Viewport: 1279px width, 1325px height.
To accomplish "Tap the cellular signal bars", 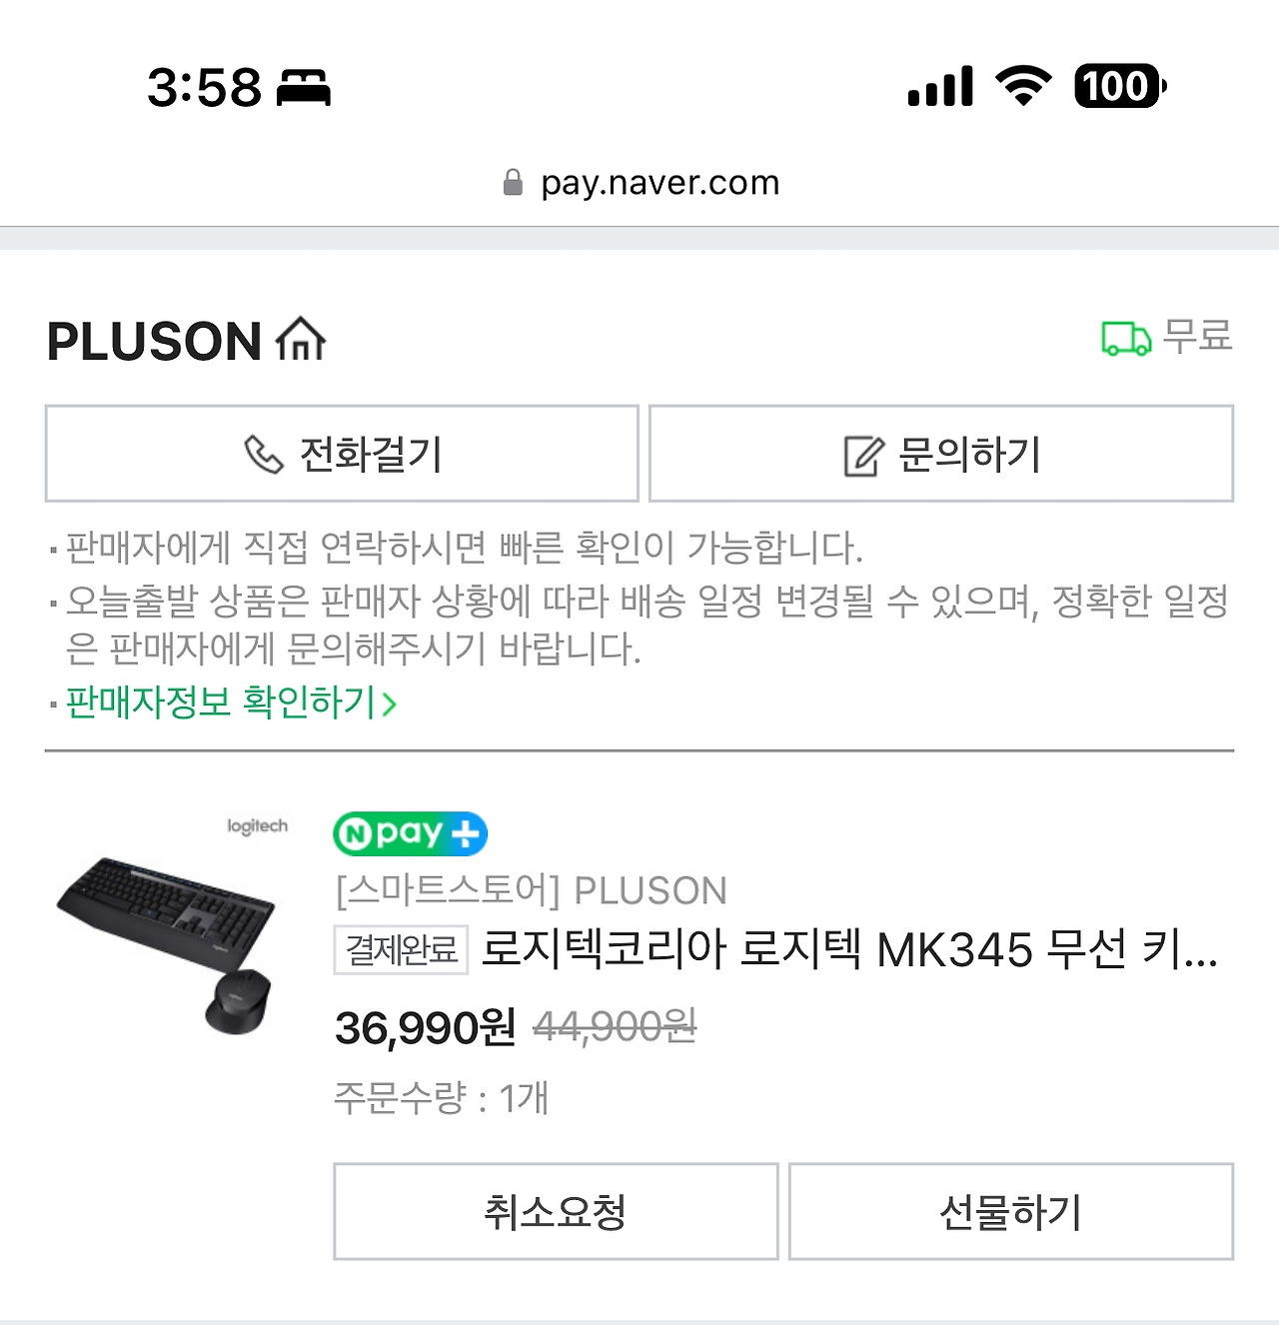I will coord(940,86).
